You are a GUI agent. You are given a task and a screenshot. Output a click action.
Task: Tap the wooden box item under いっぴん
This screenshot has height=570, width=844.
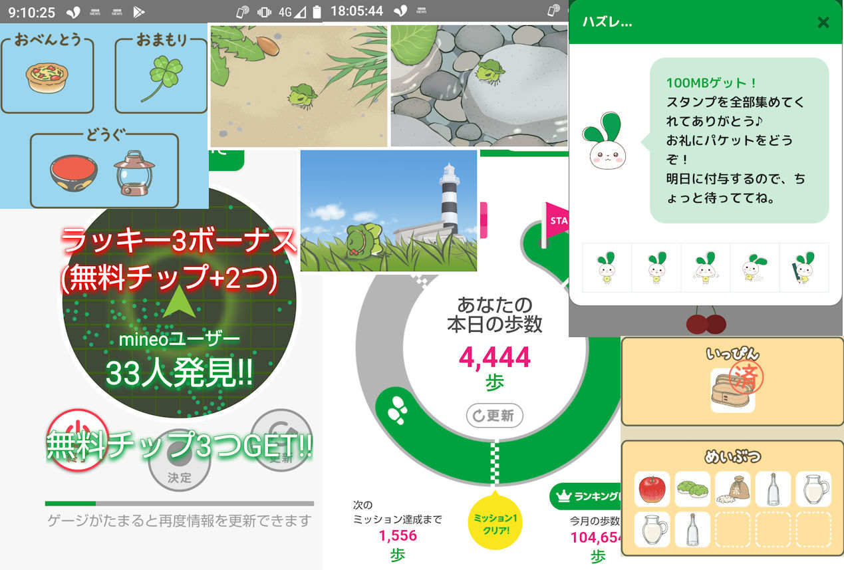tap(733, 390)
